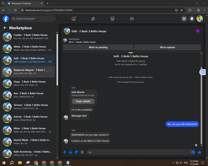
Task: Choose a GIF icon in composer
Action: [x=82, y=152]
